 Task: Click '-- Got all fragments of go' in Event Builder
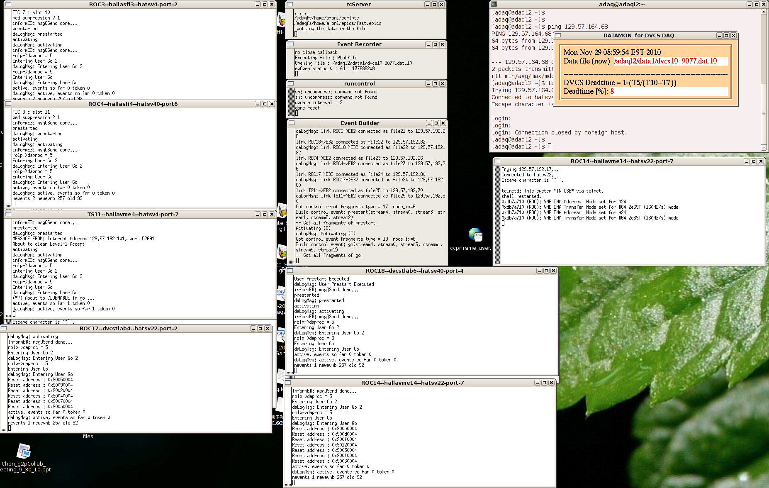tap(328, 255)
